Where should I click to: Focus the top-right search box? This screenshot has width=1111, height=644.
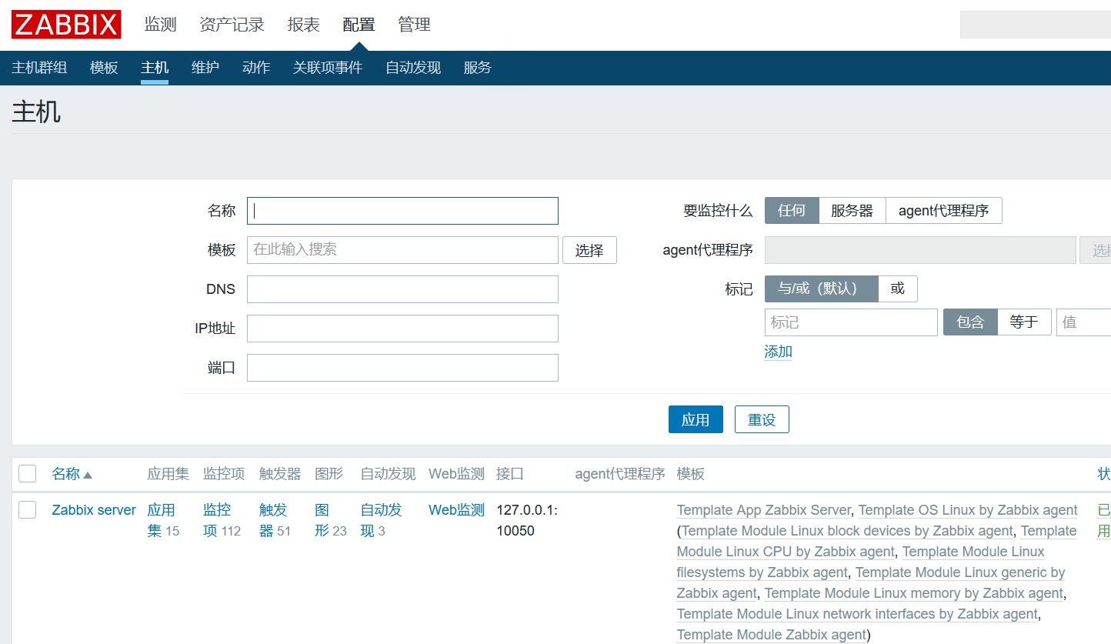pos(1036,25)
